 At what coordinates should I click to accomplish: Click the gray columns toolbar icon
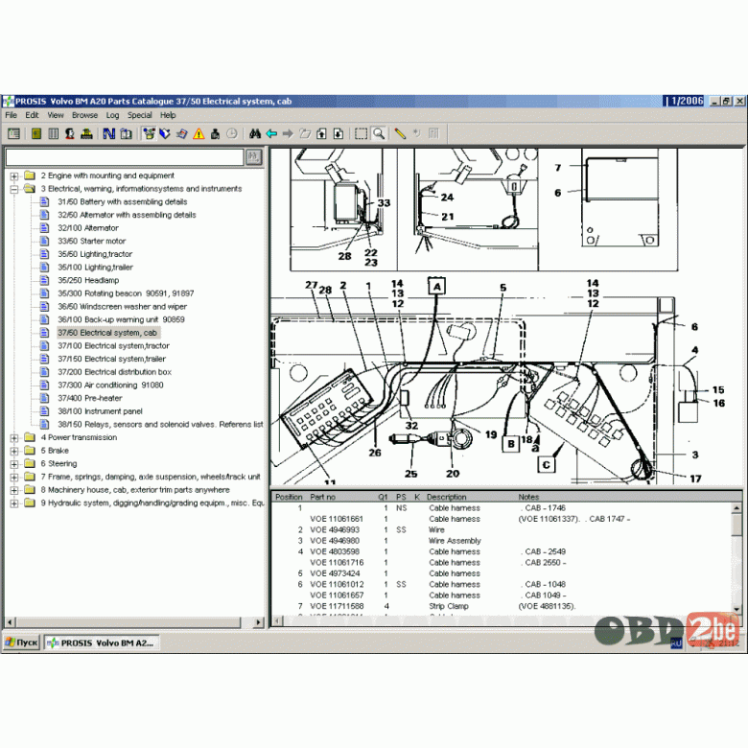(x=53, y=133)
